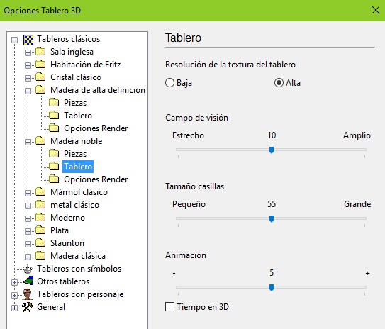Collapse the Madera noble branch
Viewport: 385px width, 329px height.
28,142
